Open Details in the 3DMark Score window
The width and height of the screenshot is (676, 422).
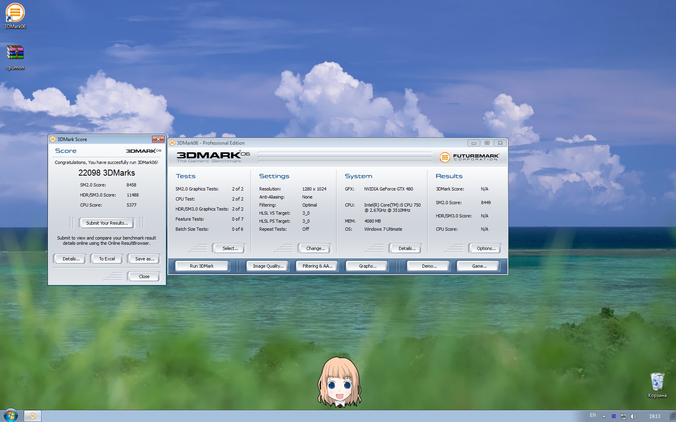(x=71, y=259)
